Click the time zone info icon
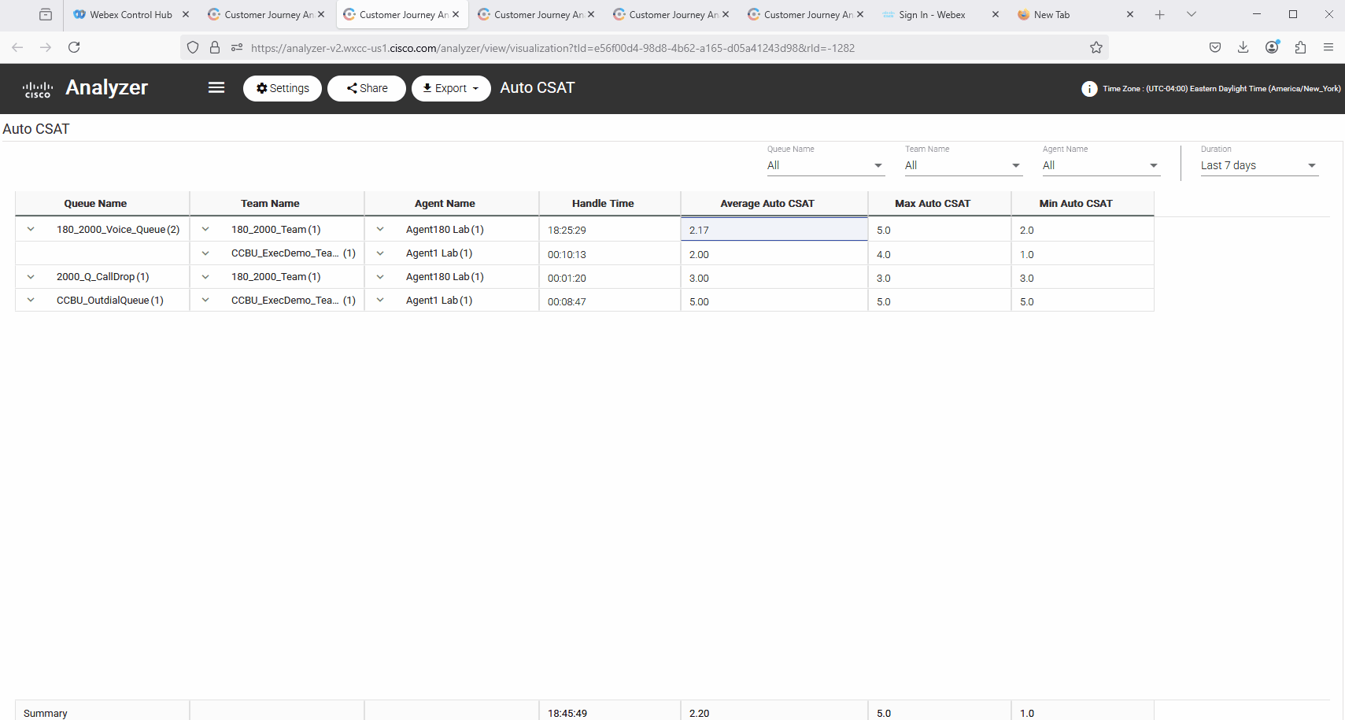Screen dimensions: 1345x720 pos(1089,89)
